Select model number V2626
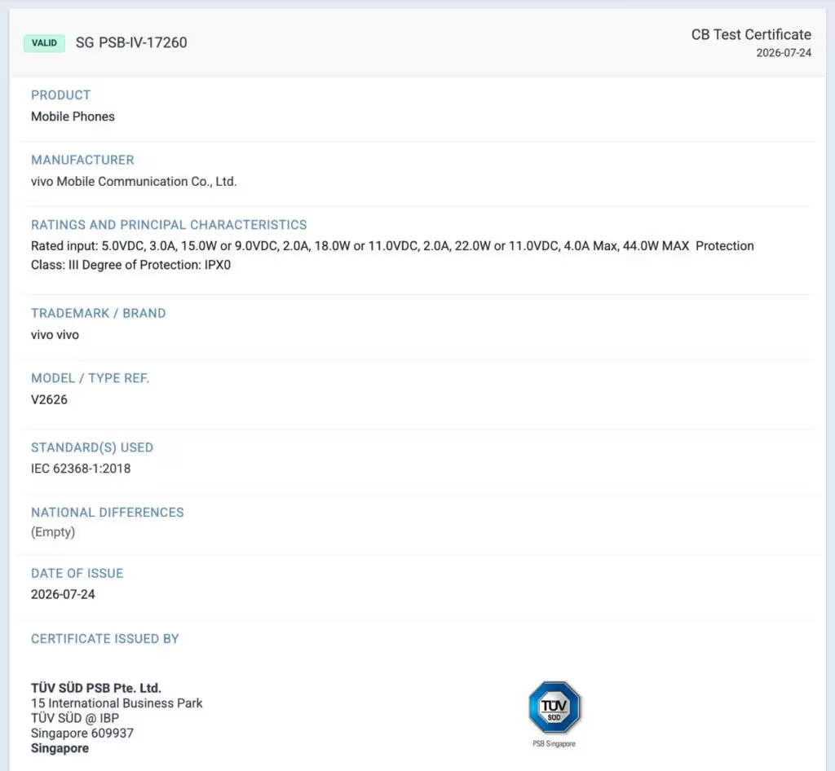Viewport: 835px width, 771px height. (x=49, y=399)
